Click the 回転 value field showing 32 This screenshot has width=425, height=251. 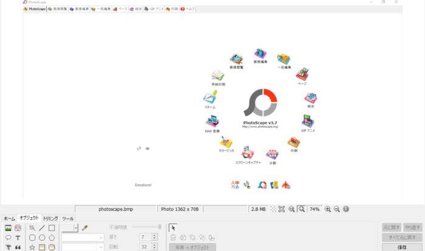(146, 247)
